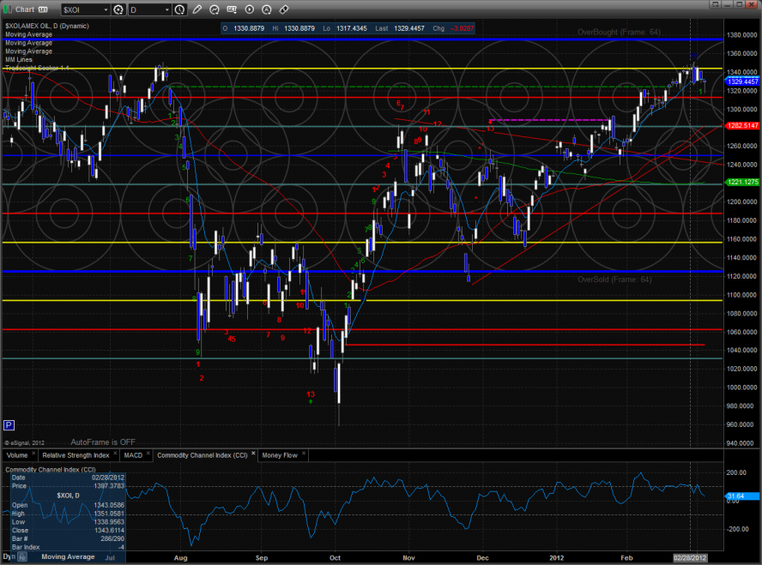Switch to Relative Strength Index tab
The image size is (762, 565).
(x=76, y=454)
